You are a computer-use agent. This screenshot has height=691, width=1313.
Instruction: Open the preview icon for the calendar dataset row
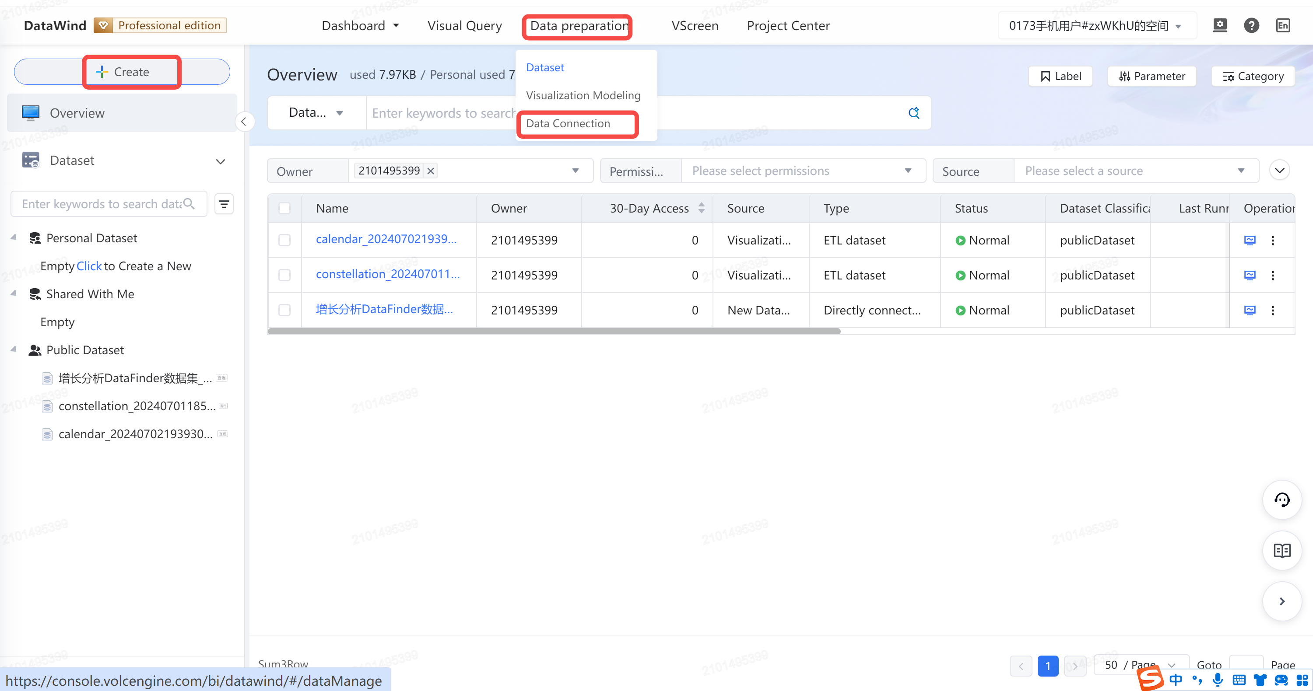(x=1250, y=241)
